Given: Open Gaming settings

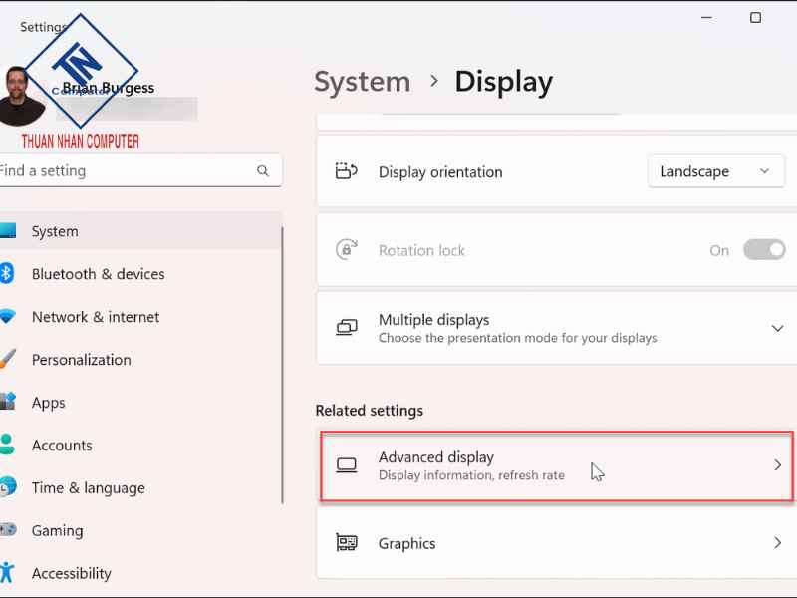Looking at the screenshot, I should tap(56, 531).
